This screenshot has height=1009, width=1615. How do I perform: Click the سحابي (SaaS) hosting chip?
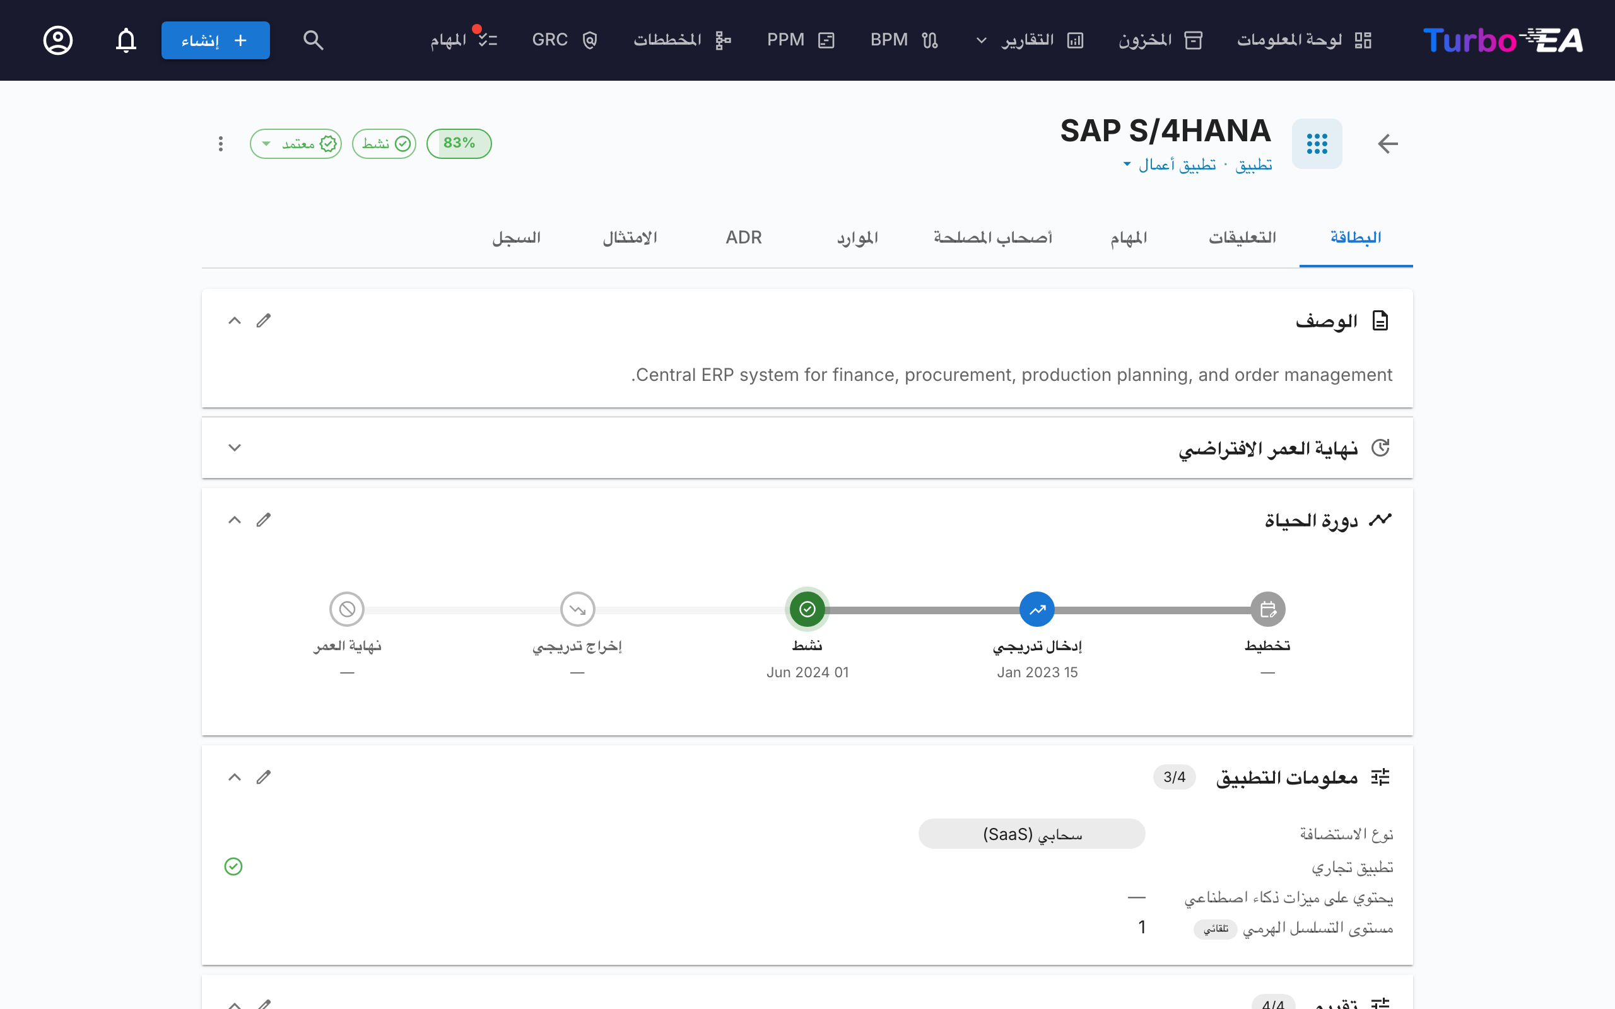pos(1031,834)
